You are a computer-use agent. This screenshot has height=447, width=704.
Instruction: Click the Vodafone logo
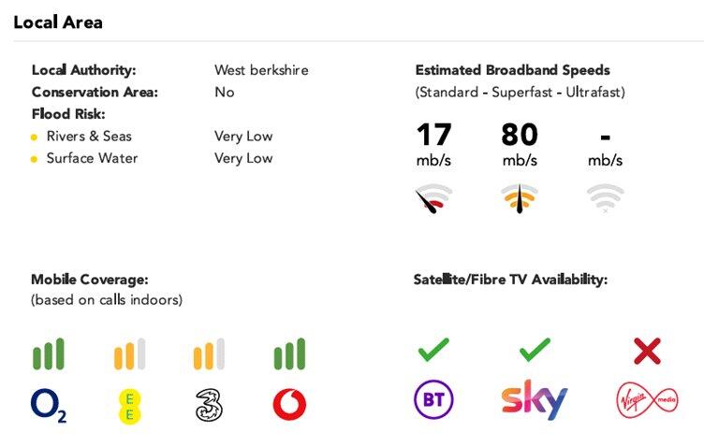[x=289, y=405]
